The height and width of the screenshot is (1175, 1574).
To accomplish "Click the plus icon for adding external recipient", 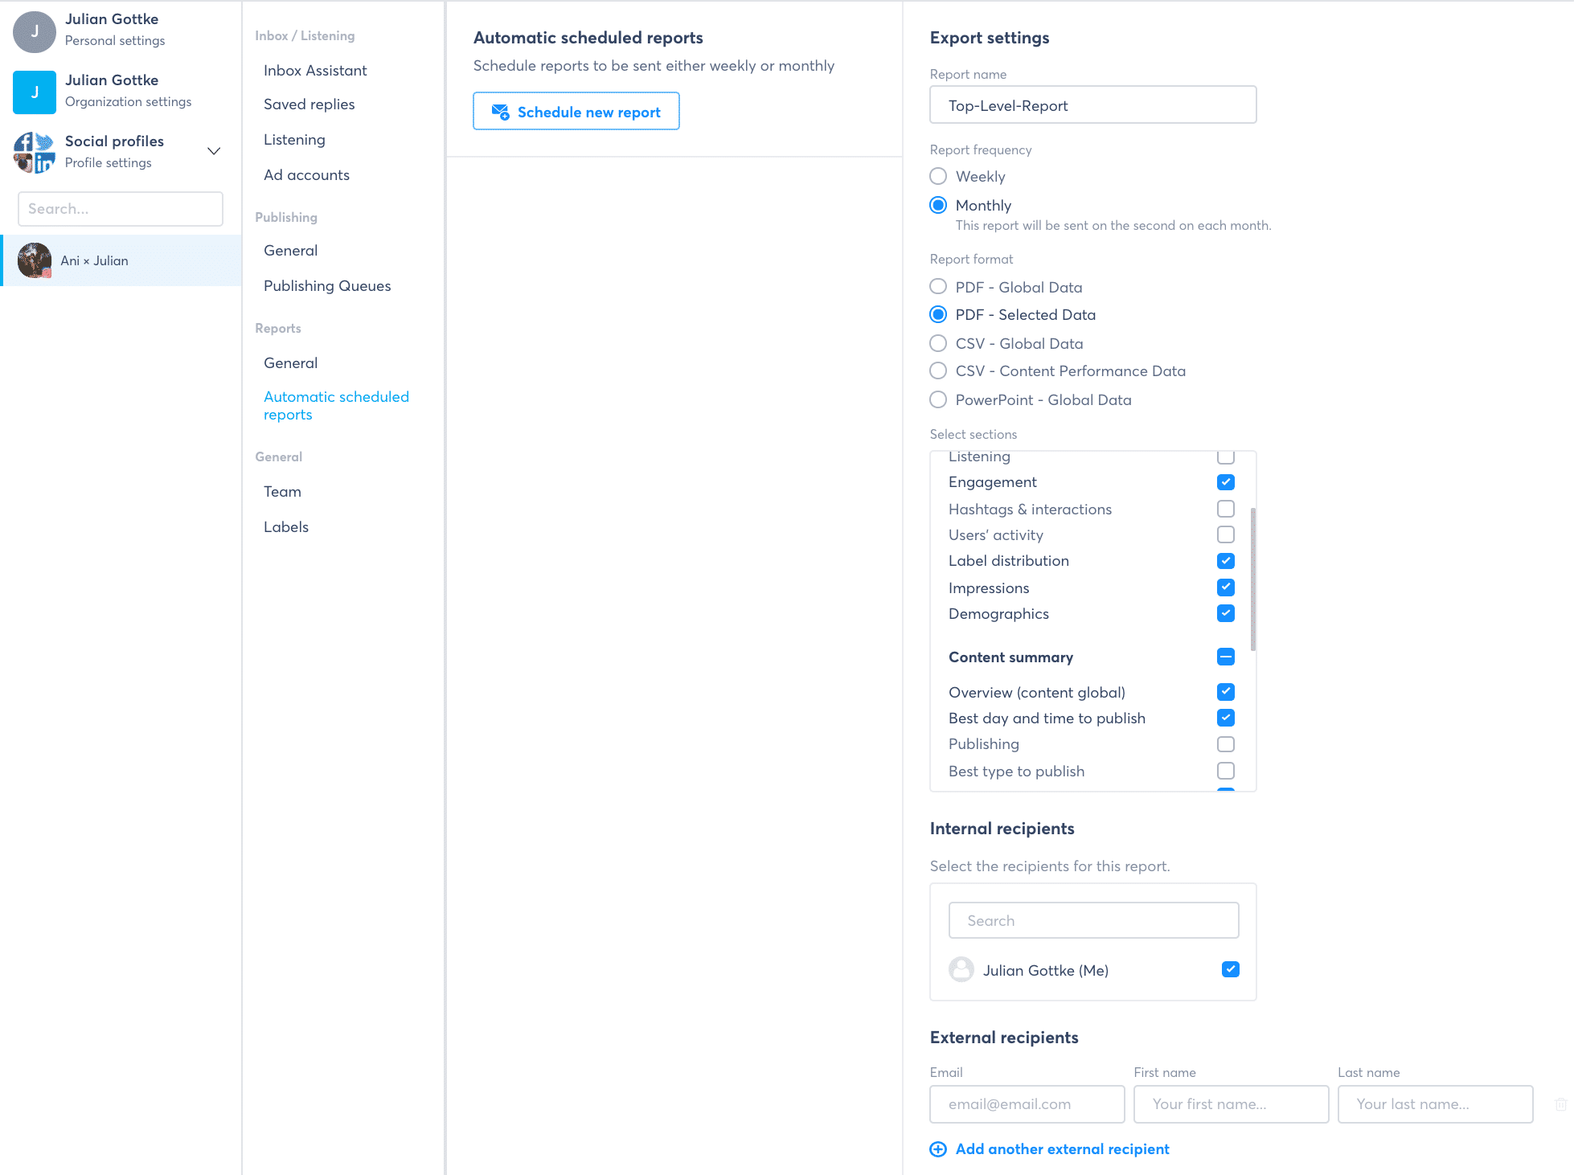I will point(937,1149).
